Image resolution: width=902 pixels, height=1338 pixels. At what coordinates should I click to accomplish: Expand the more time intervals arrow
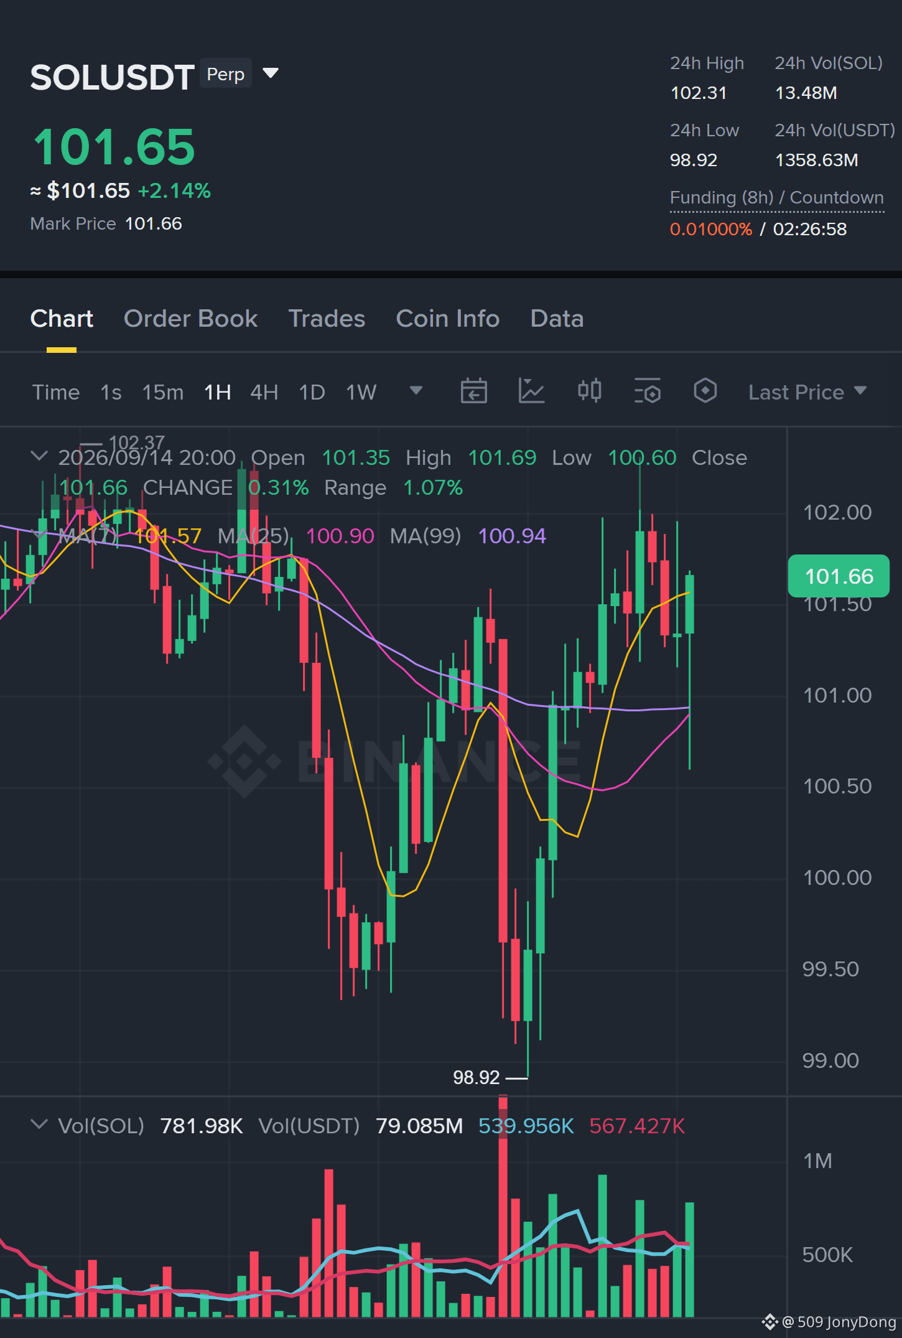(x=416, y=391)
